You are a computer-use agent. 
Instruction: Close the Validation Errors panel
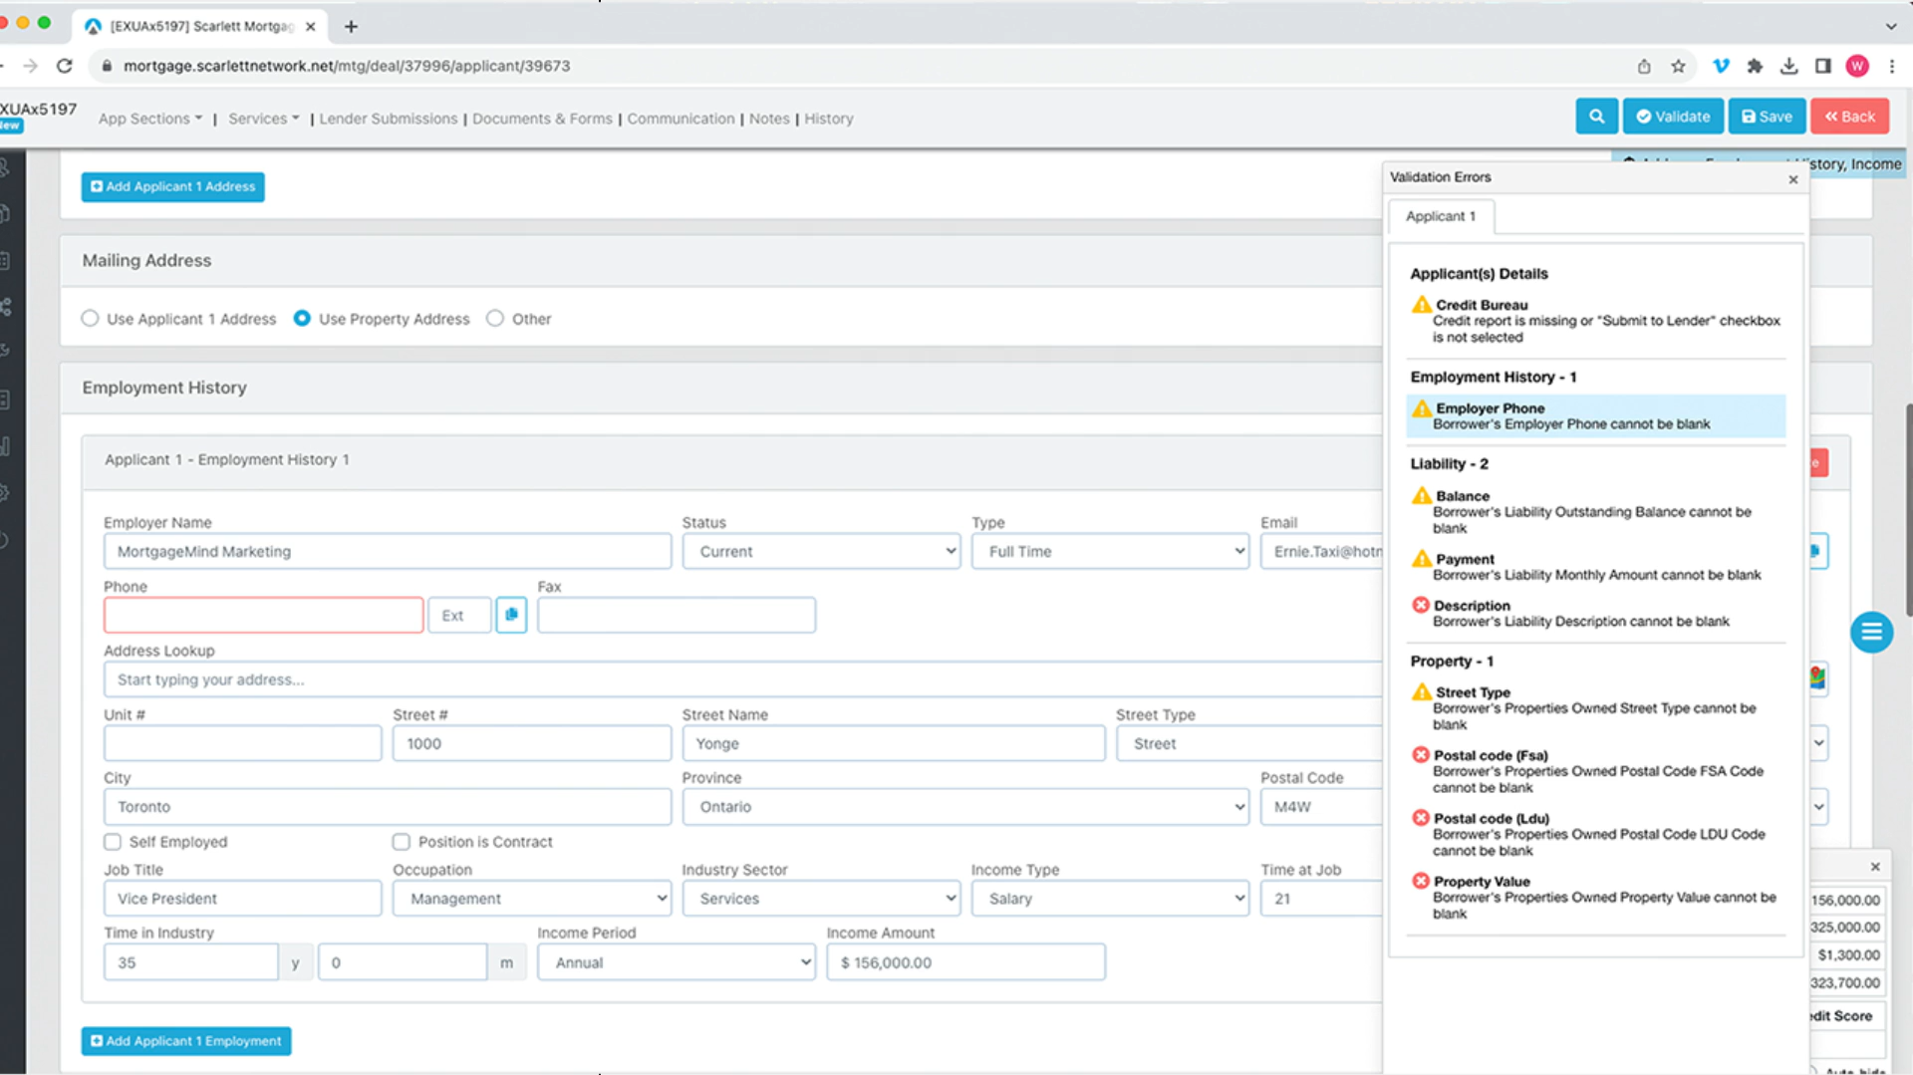1793,179
